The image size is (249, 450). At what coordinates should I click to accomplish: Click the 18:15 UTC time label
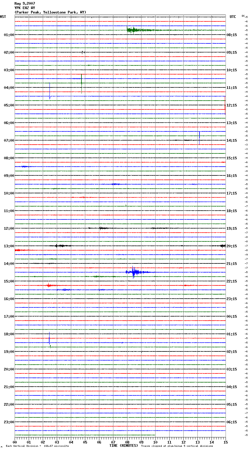232,211
